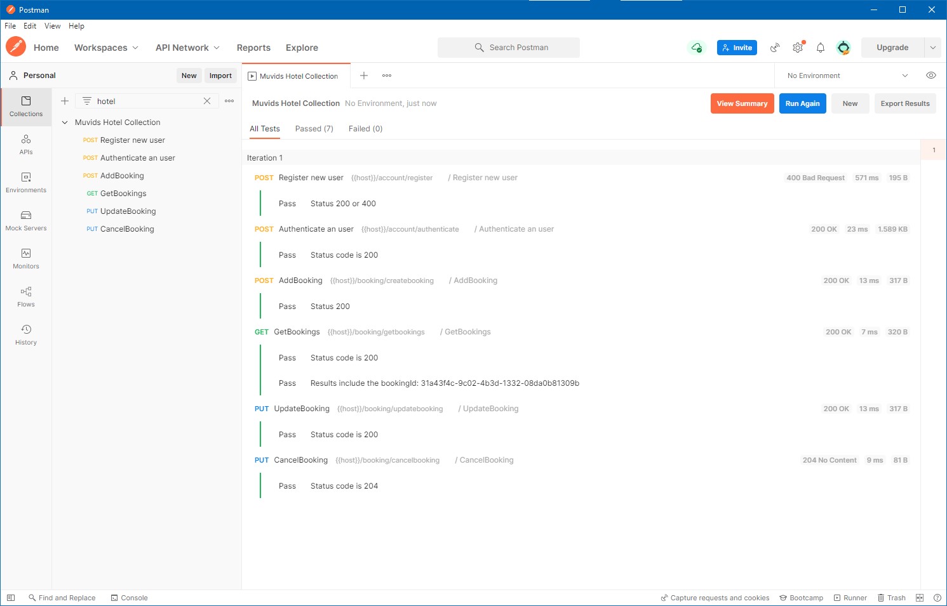
Task: Click the New button beside Run Again
Action: pos(850,103)
